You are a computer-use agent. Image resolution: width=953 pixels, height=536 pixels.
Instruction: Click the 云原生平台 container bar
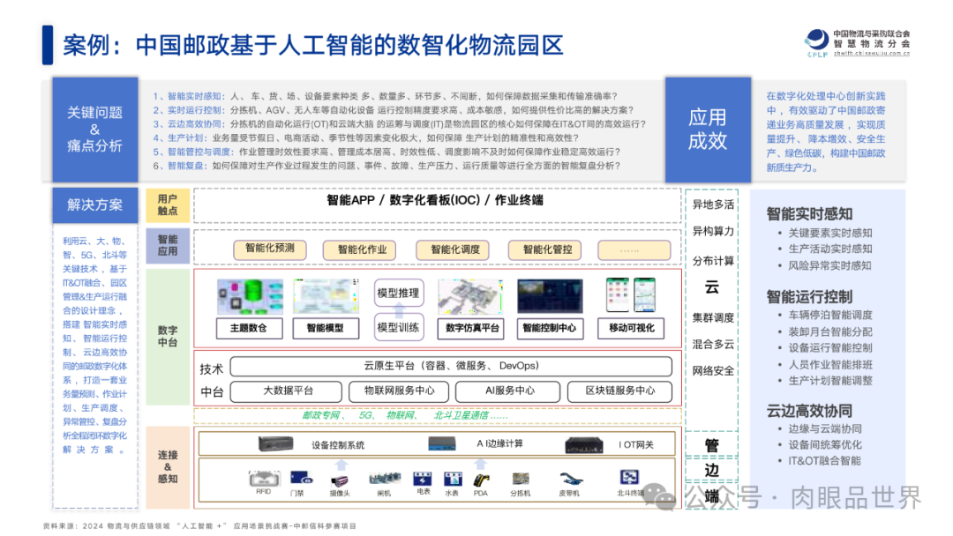[451, 366]
